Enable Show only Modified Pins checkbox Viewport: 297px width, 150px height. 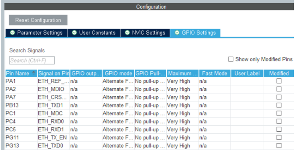coord(231,59)
